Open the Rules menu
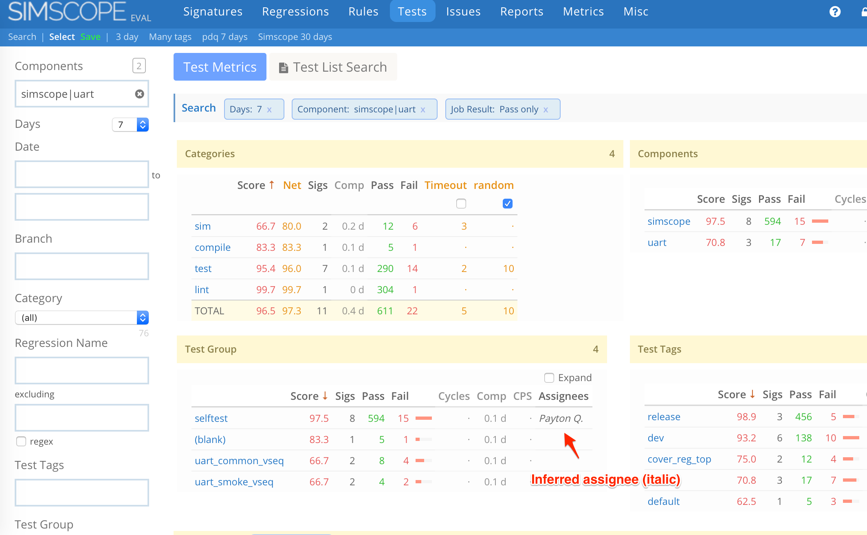The width and height of the screenshot is (867, 535). [363, 11]
